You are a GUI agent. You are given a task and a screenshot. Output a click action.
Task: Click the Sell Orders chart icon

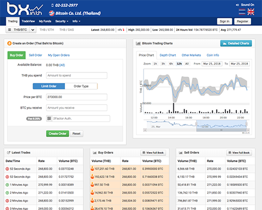pyautogui.click(x=181, y=153)
